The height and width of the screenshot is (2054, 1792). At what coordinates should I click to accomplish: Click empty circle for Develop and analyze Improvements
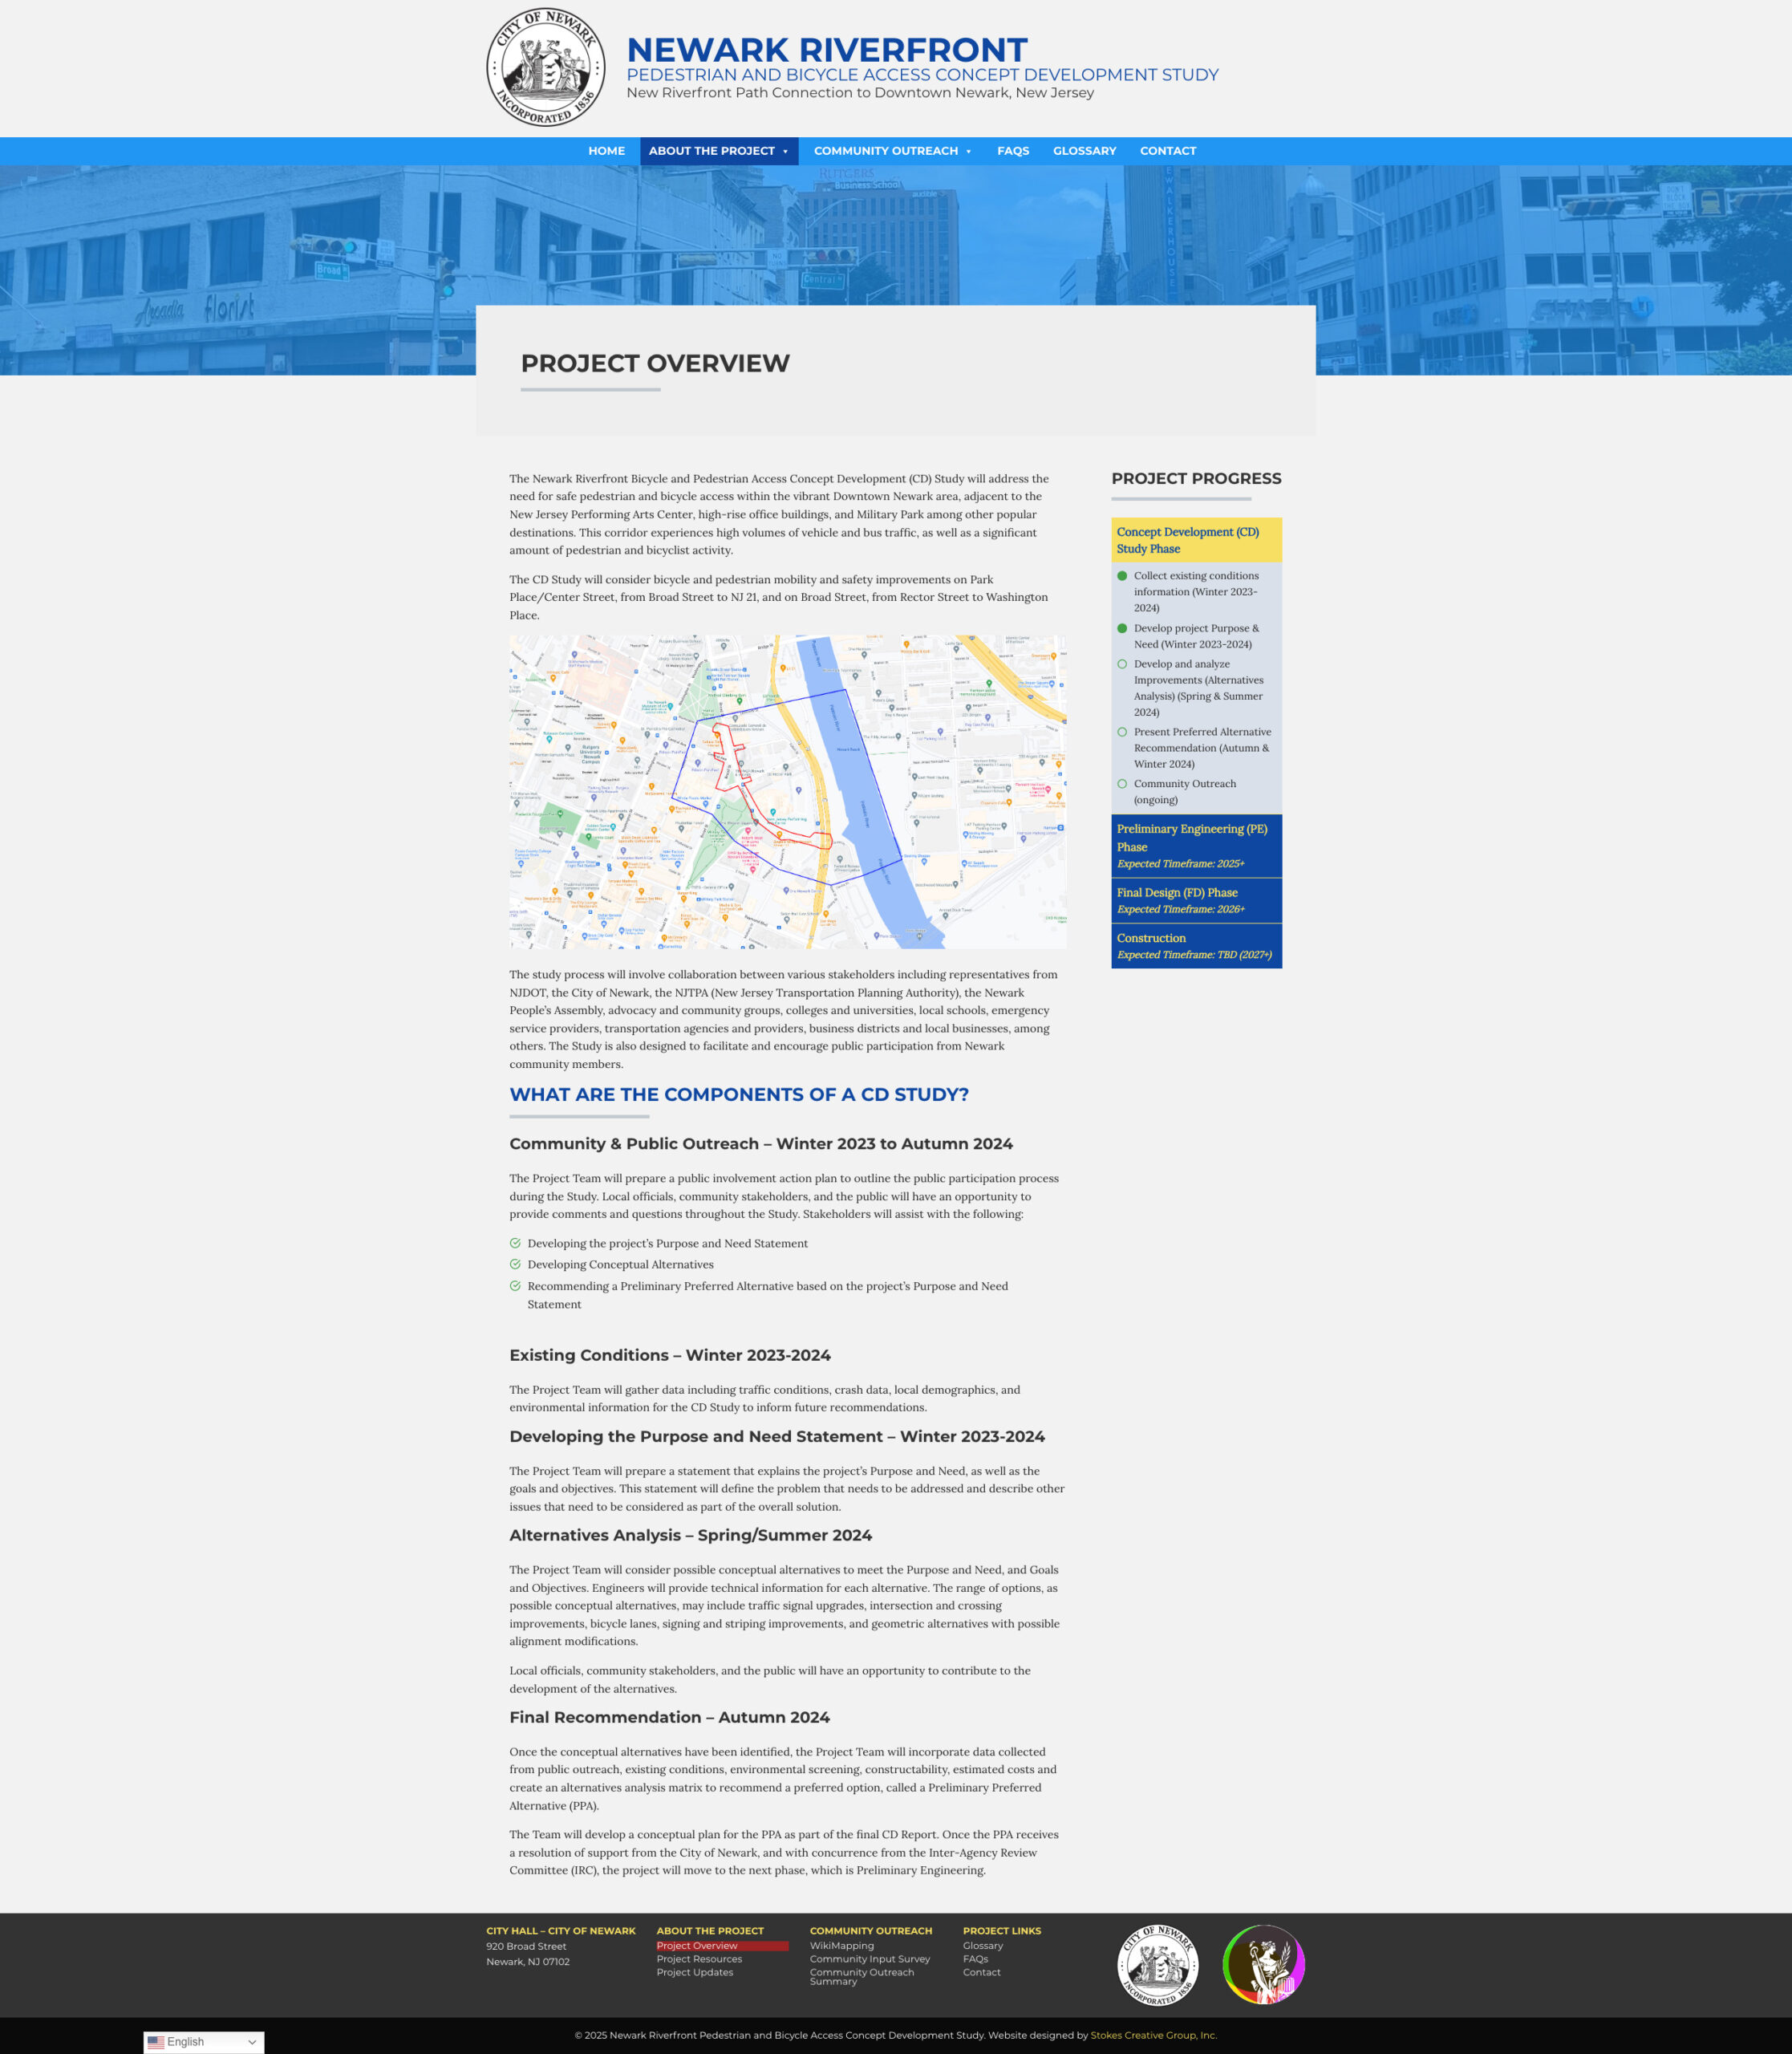point(1122,664)
